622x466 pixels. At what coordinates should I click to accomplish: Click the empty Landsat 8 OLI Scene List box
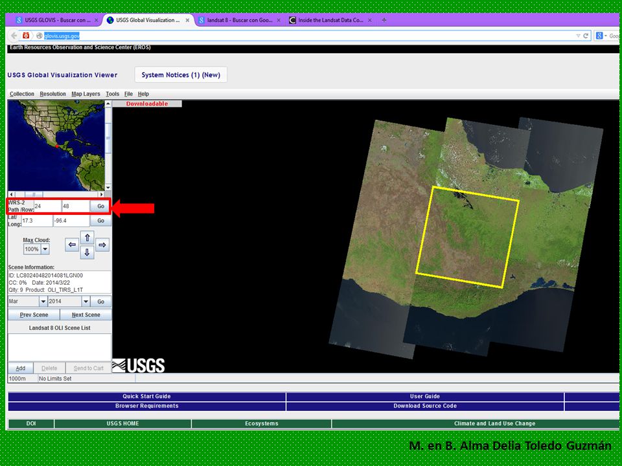pos(60,348)
